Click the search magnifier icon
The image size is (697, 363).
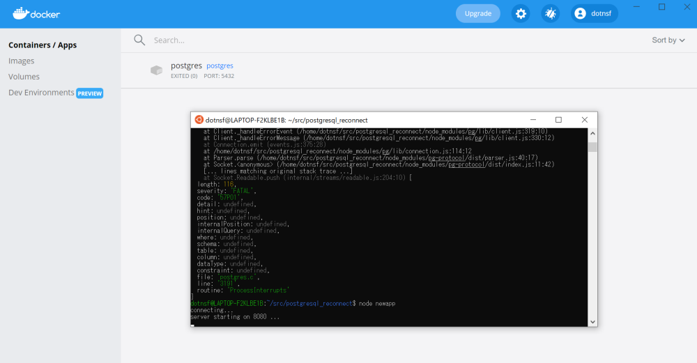click(139, 40)
